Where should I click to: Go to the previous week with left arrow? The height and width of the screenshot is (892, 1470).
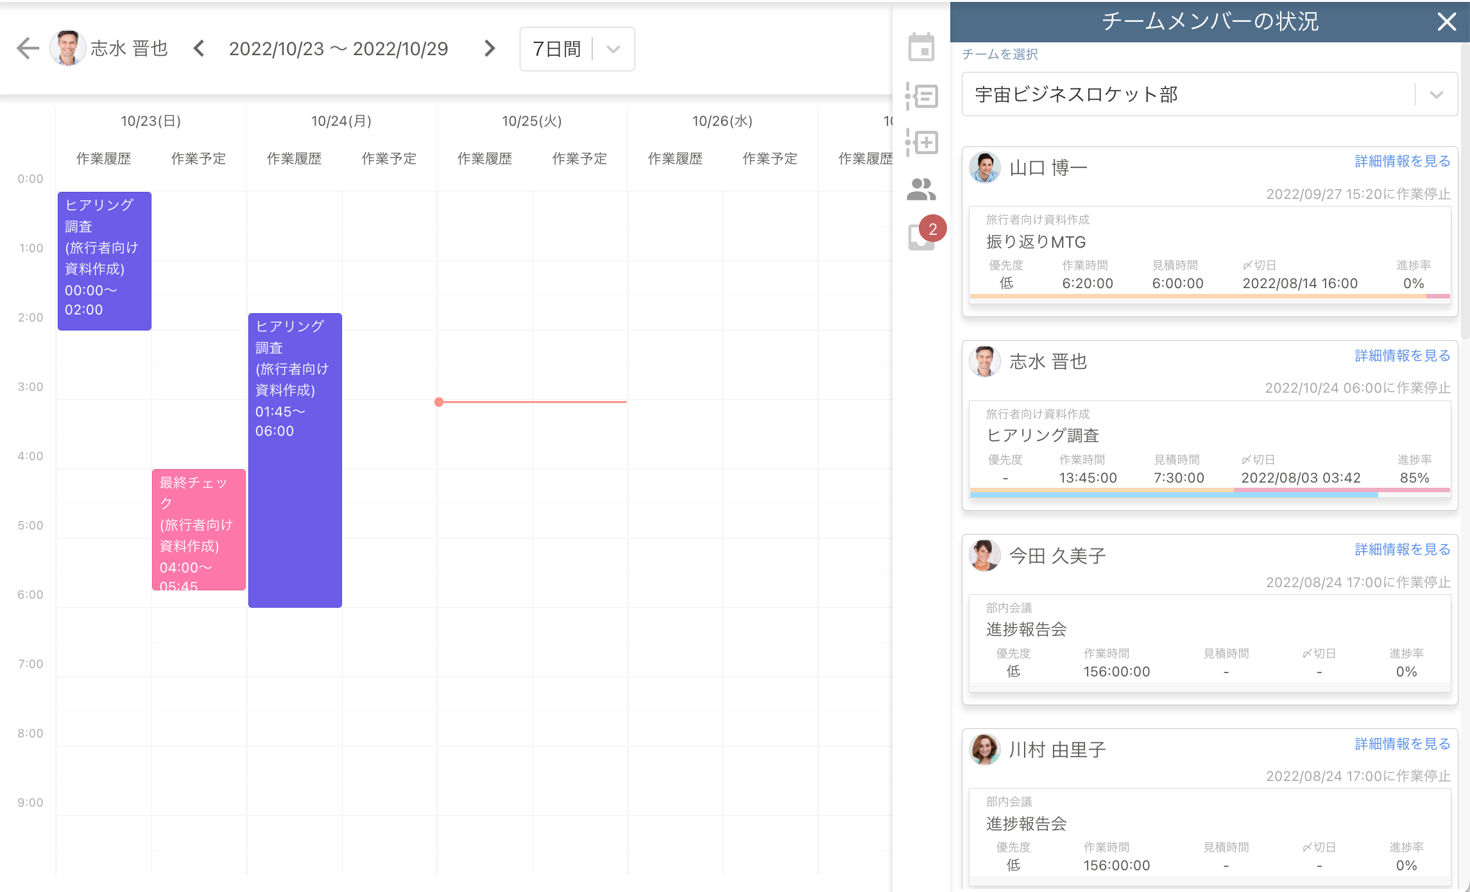(199, 48)
